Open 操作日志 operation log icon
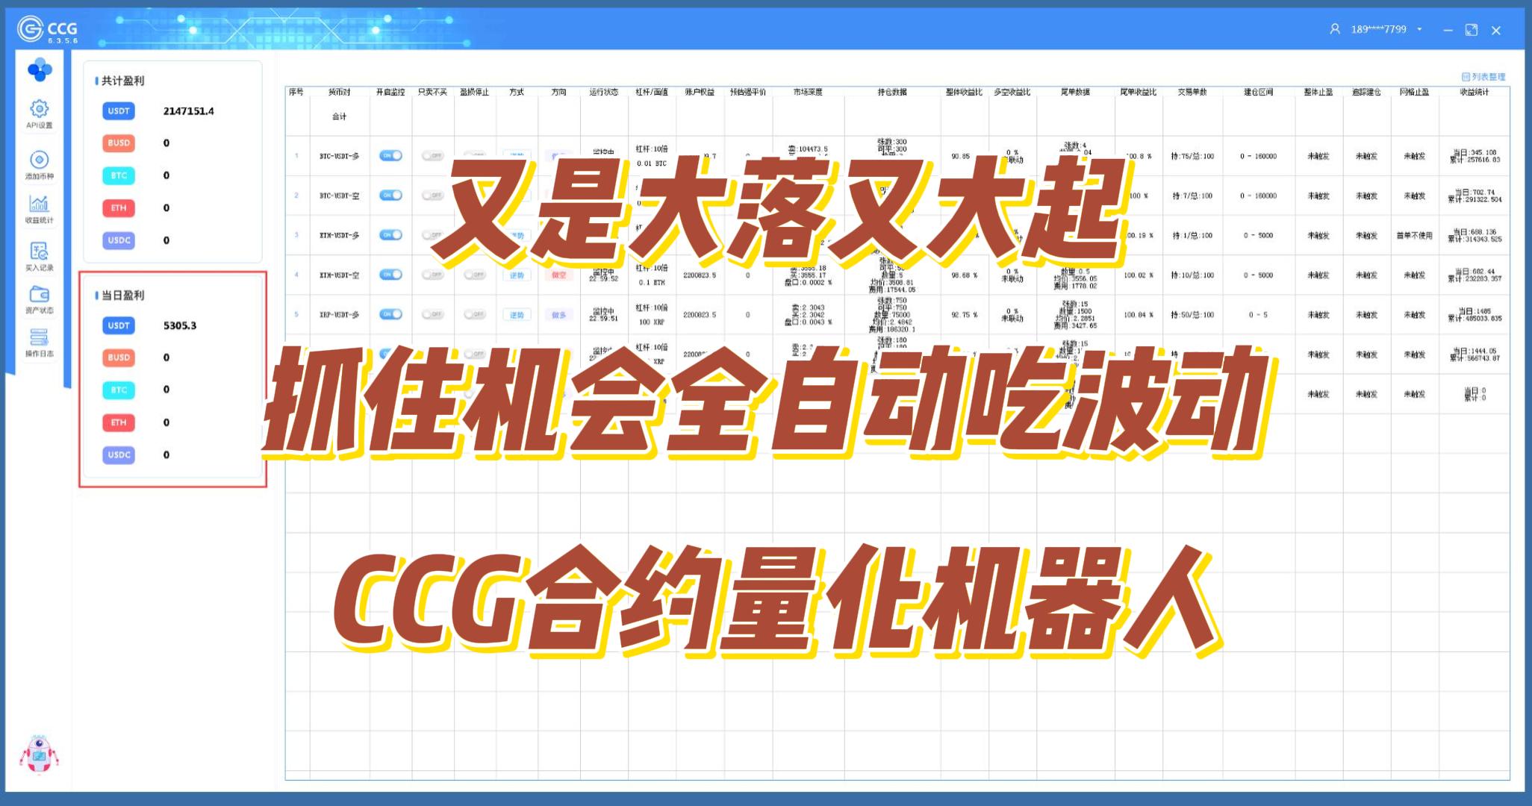Screen dimensions: 1532x806 [x=39, y=341]
